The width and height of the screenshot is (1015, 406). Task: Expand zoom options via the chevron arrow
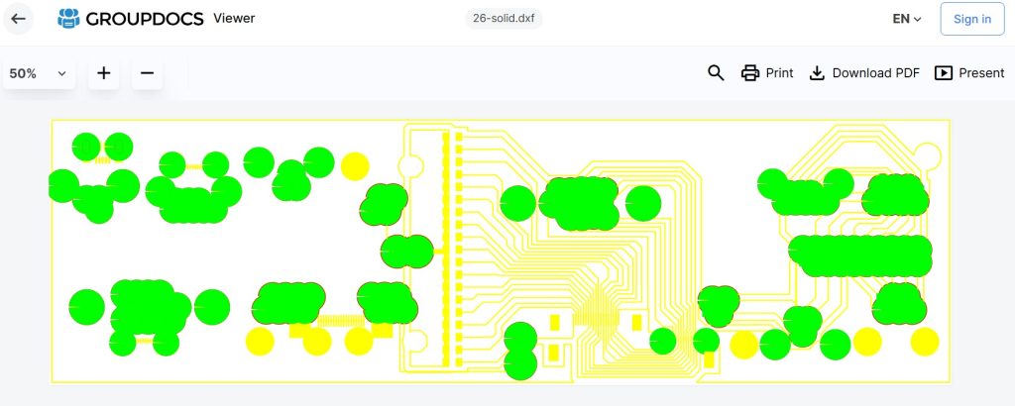coord(61,73)
